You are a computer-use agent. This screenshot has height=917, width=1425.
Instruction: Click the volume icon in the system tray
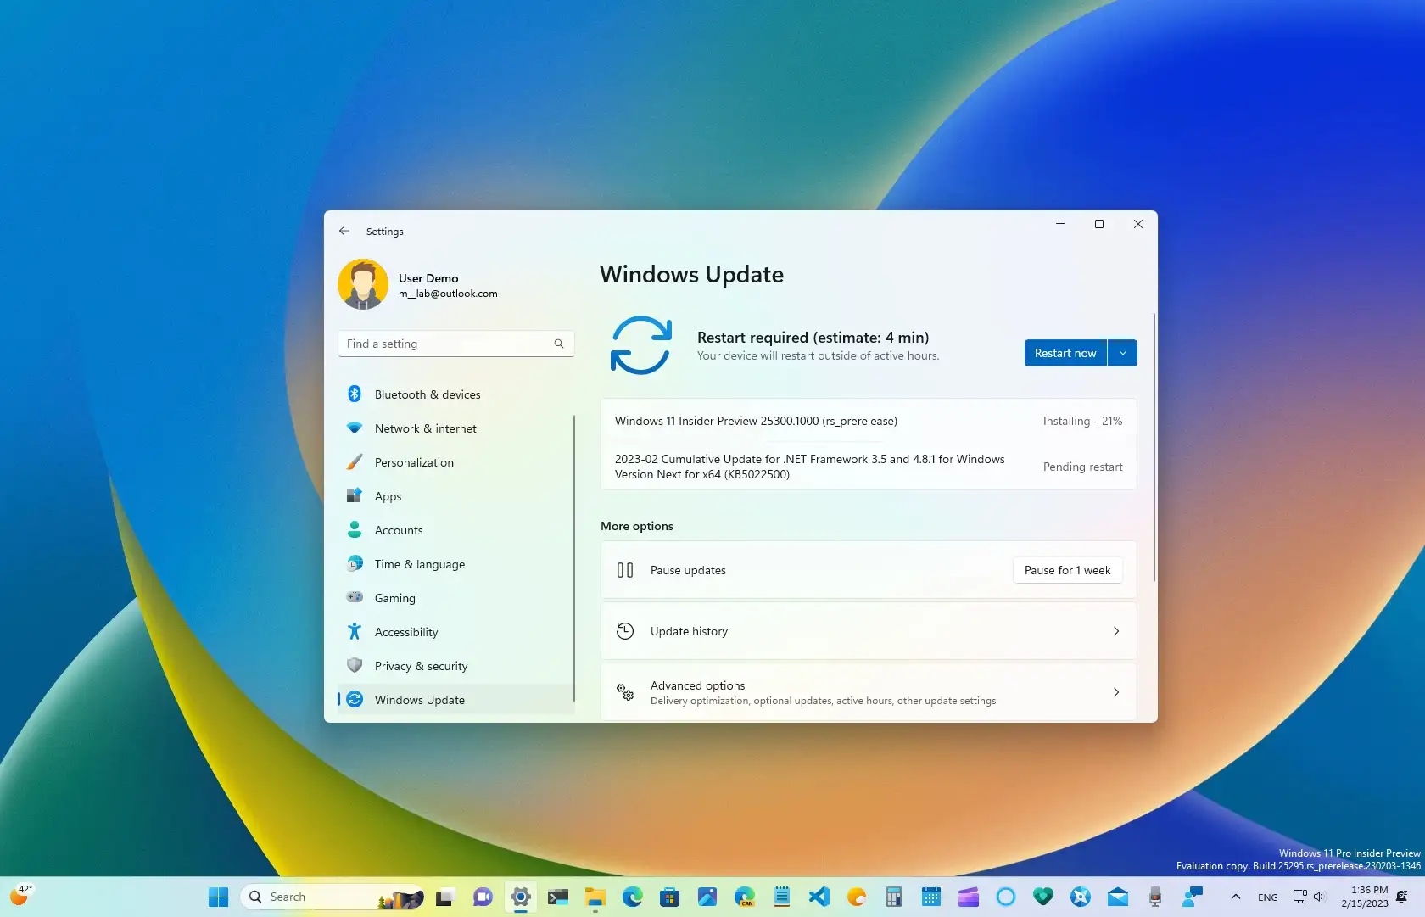[1319, 897]
